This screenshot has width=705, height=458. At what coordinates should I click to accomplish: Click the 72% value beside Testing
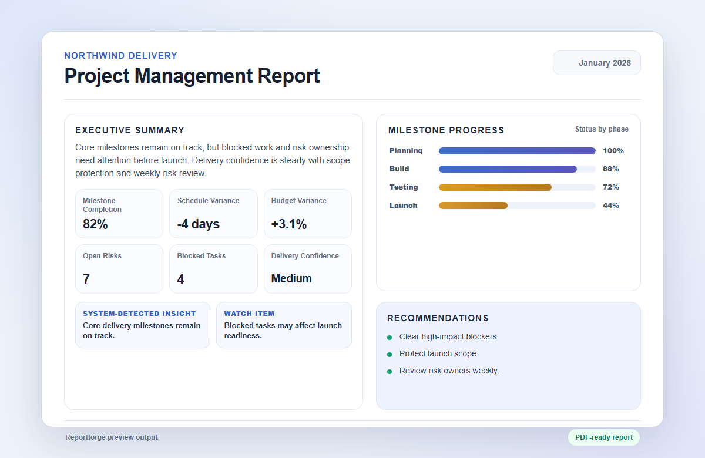click(x=611, y=187)
